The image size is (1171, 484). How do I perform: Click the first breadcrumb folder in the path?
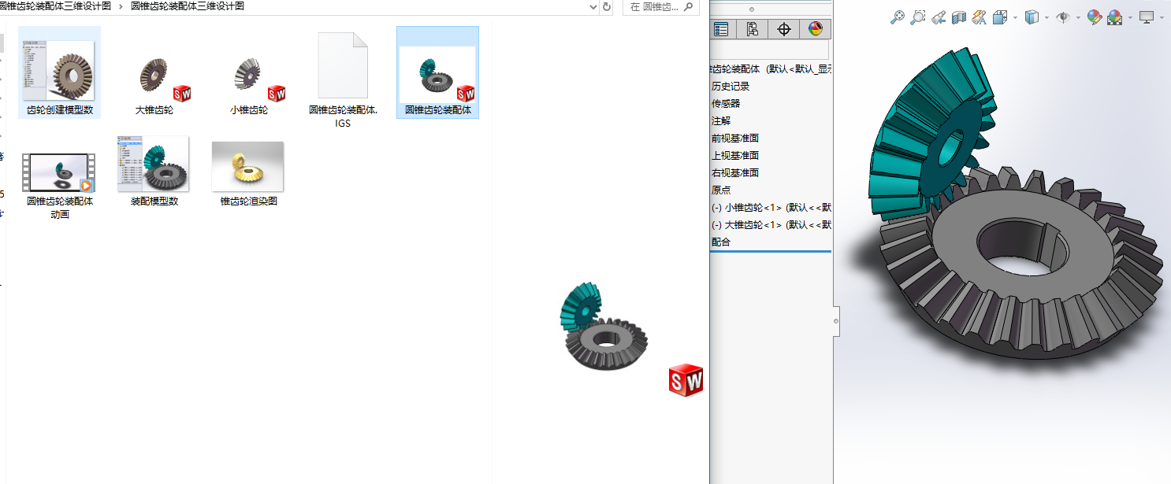55,6
